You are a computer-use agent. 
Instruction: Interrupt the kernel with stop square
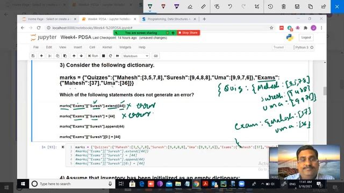point(104,56)
